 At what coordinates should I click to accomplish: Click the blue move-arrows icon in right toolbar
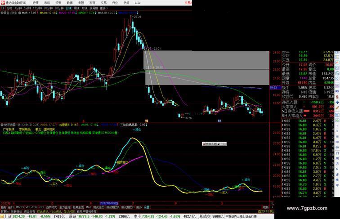[x=337, y=102]
